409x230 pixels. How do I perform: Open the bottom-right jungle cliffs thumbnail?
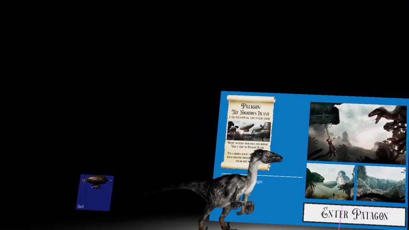pos(381,183)
